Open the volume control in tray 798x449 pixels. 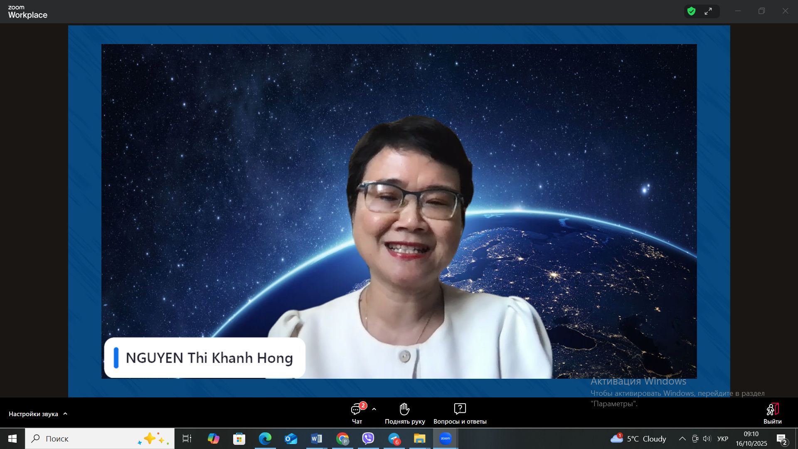click(x=707, y=439)
